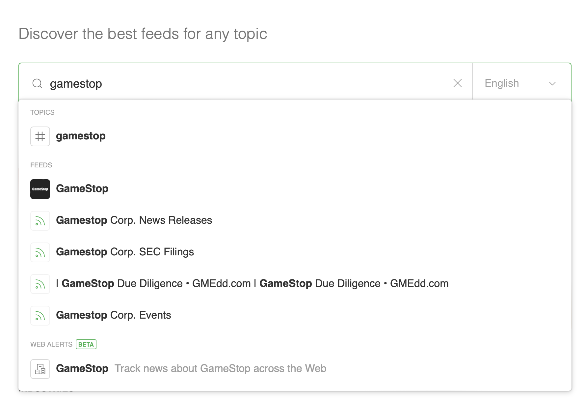Select Gamestop Corp. News Releases feed
Image resolution: width=586 pixels, height=400 pixels.
134,220
